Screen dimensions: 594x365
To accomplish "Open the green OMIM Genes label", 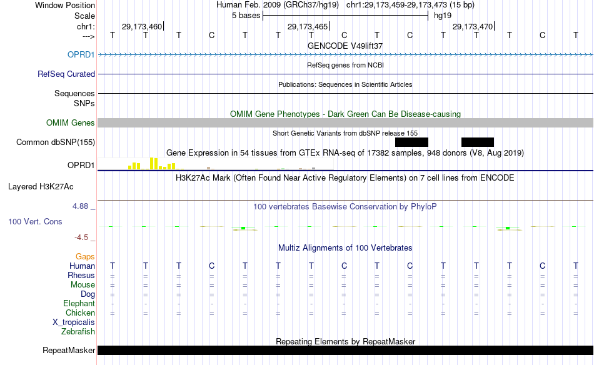I will coord(70,123).
